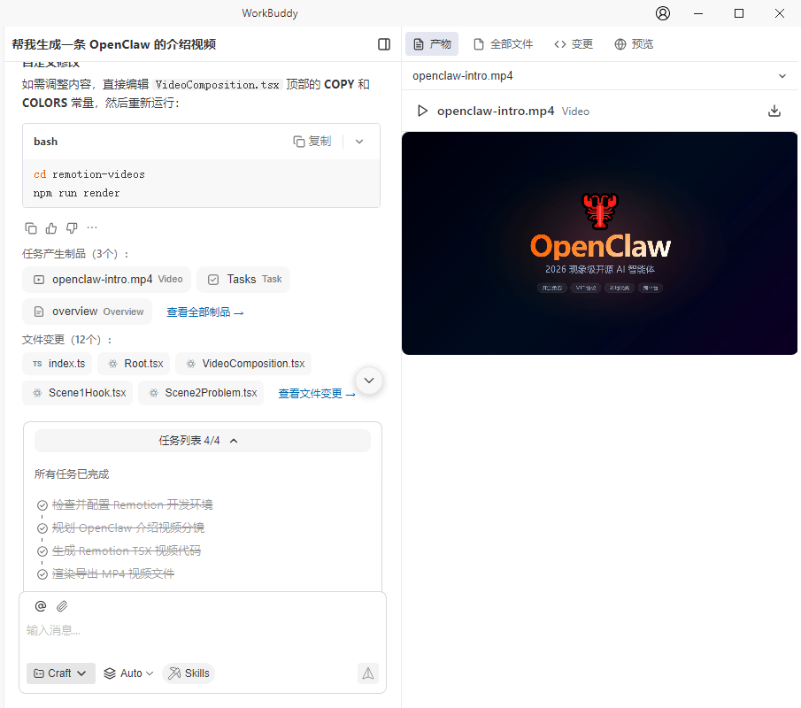Open the Craft mode dropdown
Viewport: 801px width, 708px height.
61,673
